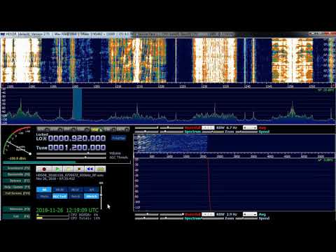The height and width of the screenshot is (252, 336).
Task: Select USB demodulation mode
Action: tap(97, 129)
